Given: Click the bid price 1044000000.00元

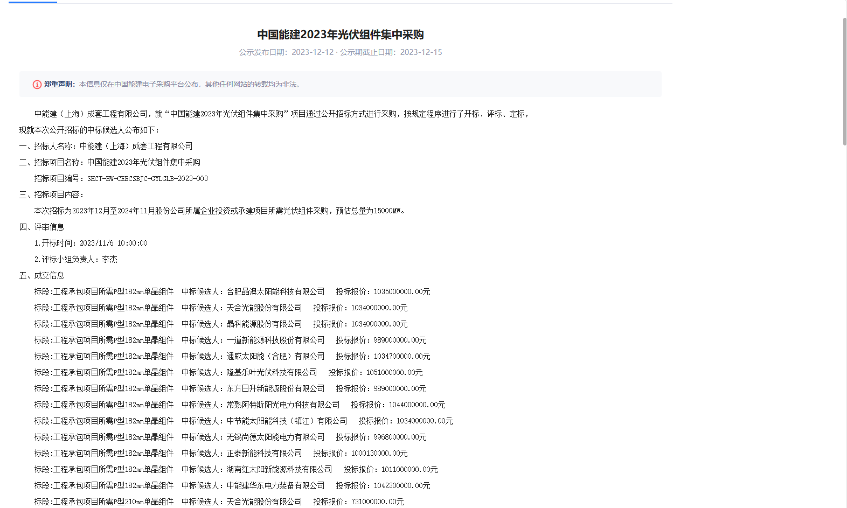Looking at the screenshot, I should point(417,405).
